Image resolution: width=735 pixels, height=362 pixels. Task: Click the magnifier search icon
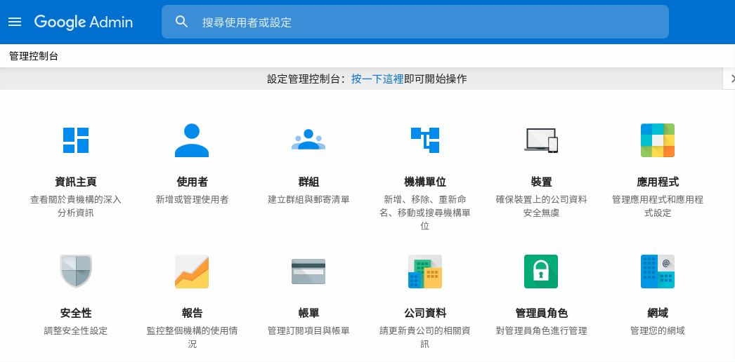pos(181,22)
